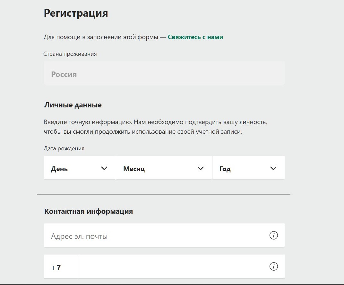Screen dimensions: 344x285
Task: Open the Год dropdown
Action: point(248,168)
